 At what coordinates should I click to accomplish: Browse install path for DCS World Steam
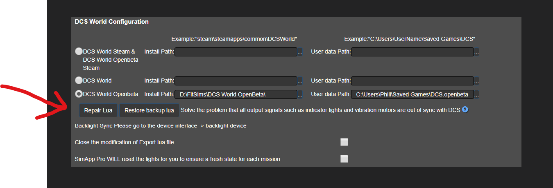click(x=300, y=52)
